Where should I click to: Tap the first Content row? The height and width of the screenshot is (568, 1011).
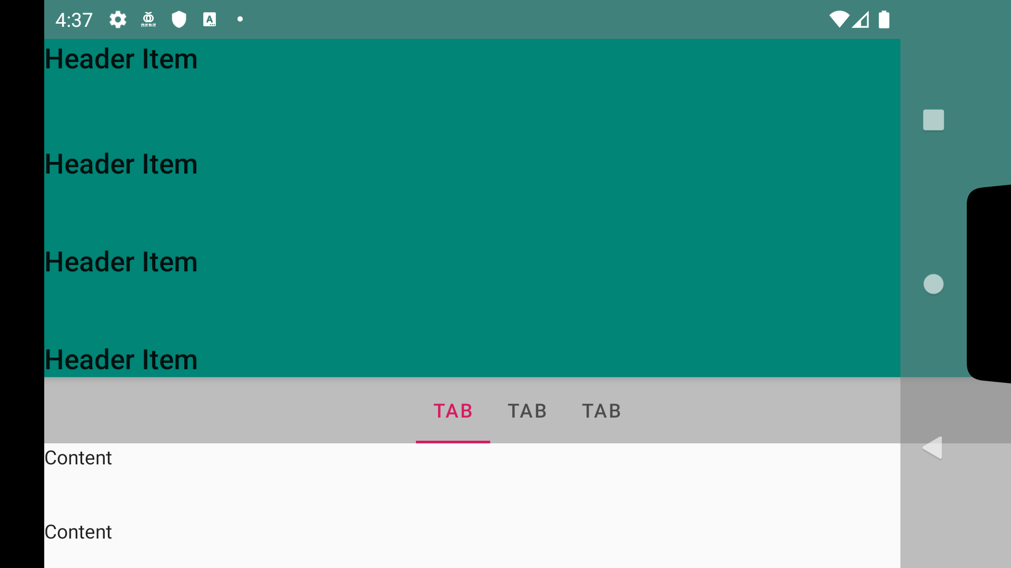(78, 458)
